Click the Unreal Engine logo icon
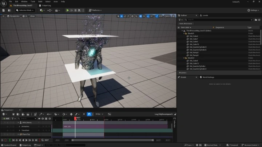This screenshot has height=147, width=262. [x=4, y=4]
